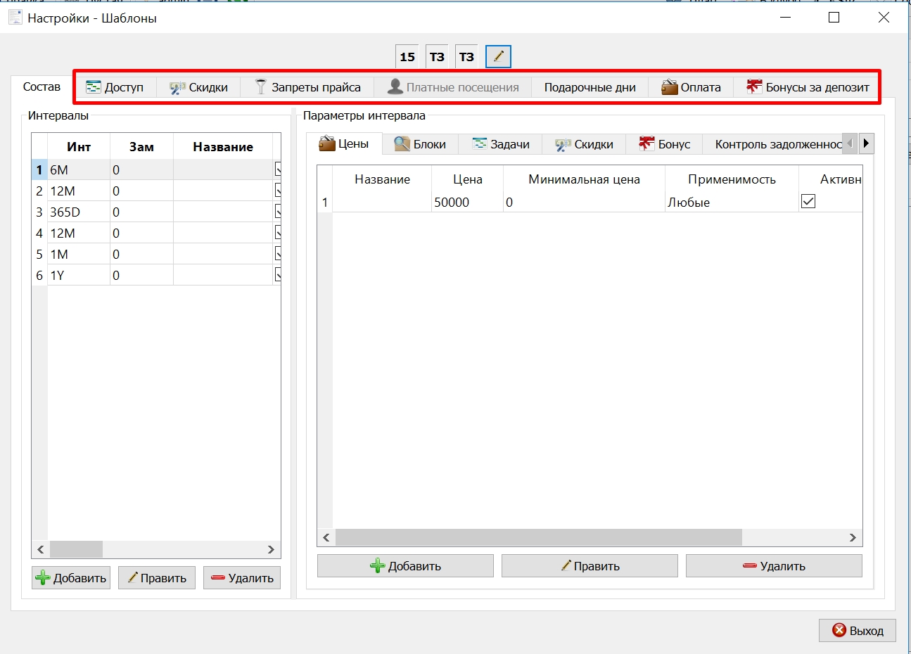The height and width of the screenshot is (654, 911).
Task: Select the Платные посещения tab
Action: pos(453,87)
